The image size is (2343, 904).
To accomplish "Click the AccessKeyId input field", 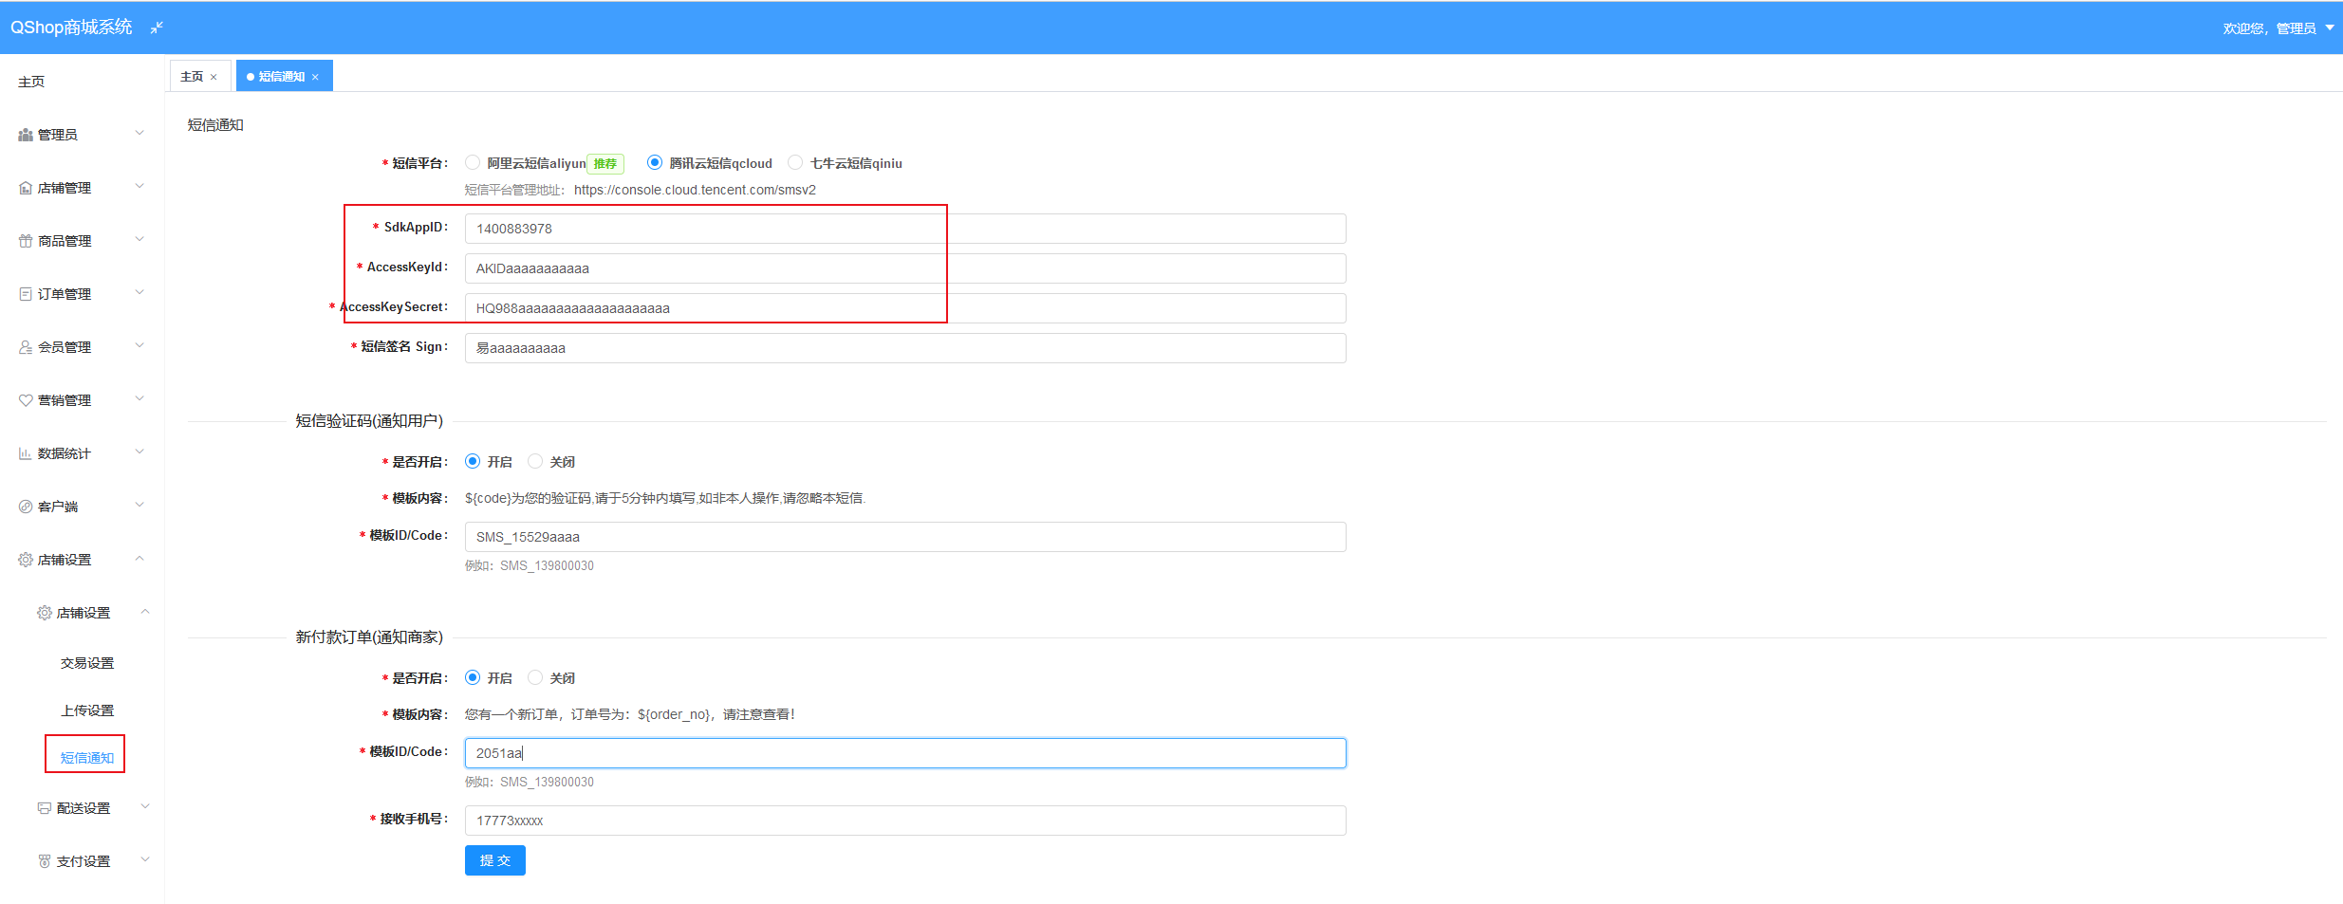I will (905, 268).
